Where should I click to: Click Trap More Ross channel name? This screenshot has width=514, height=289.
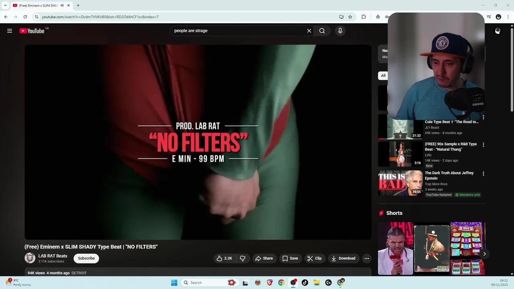coord(436,184)
